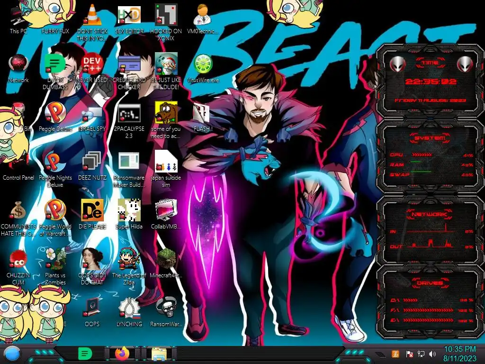The width and height of the screenshot is (485, 364).
Task: Launch Firefox from the taskbar
Action: (122, 354)
